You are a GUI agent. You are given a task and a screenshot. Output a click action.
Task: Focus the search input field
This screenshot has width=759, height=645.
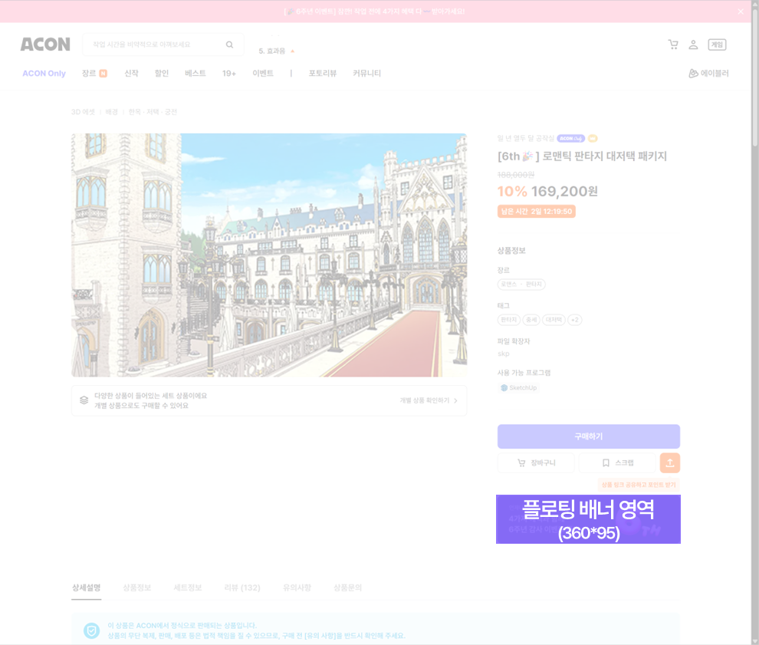[x=163, y=44]
